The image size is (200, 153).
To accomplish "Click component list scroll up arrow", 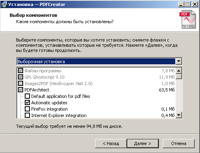I will (x=179, y=71).
